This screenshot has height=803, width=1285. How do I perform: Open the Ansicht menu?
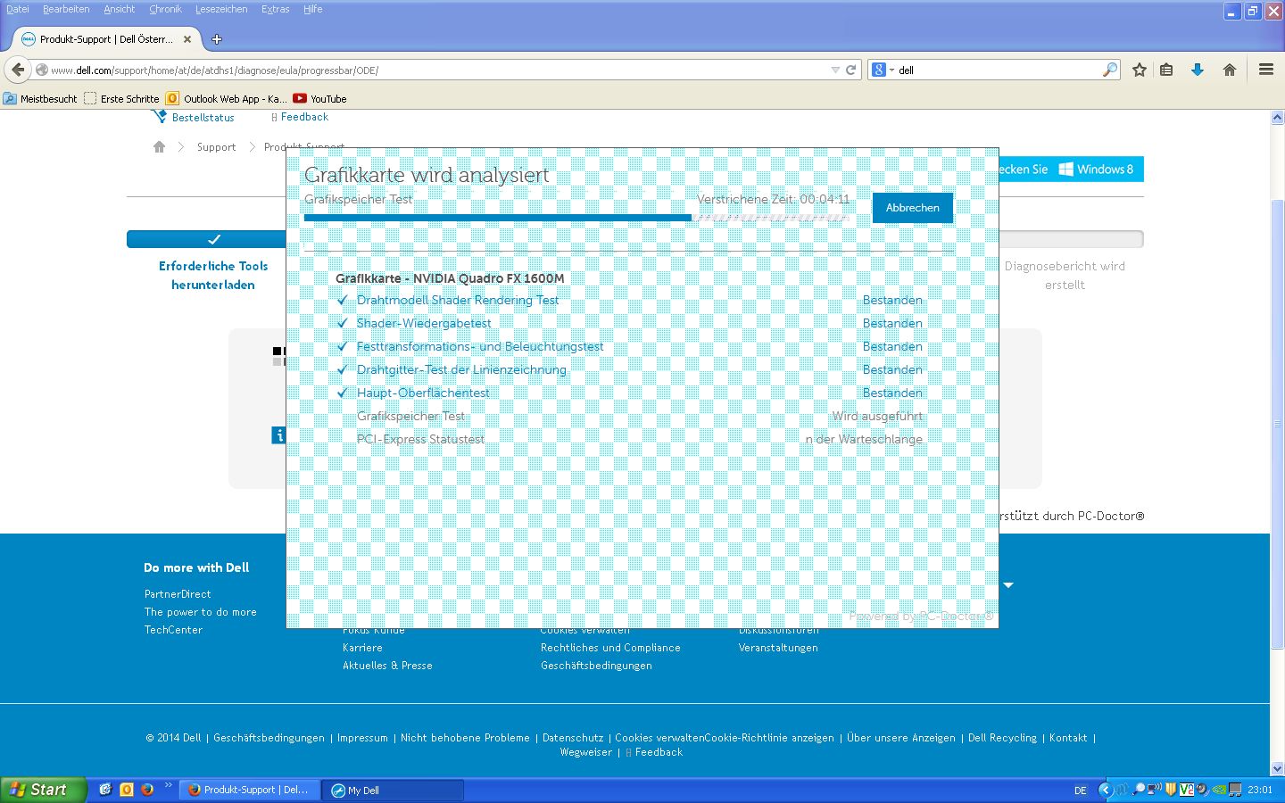pos(119,9)
